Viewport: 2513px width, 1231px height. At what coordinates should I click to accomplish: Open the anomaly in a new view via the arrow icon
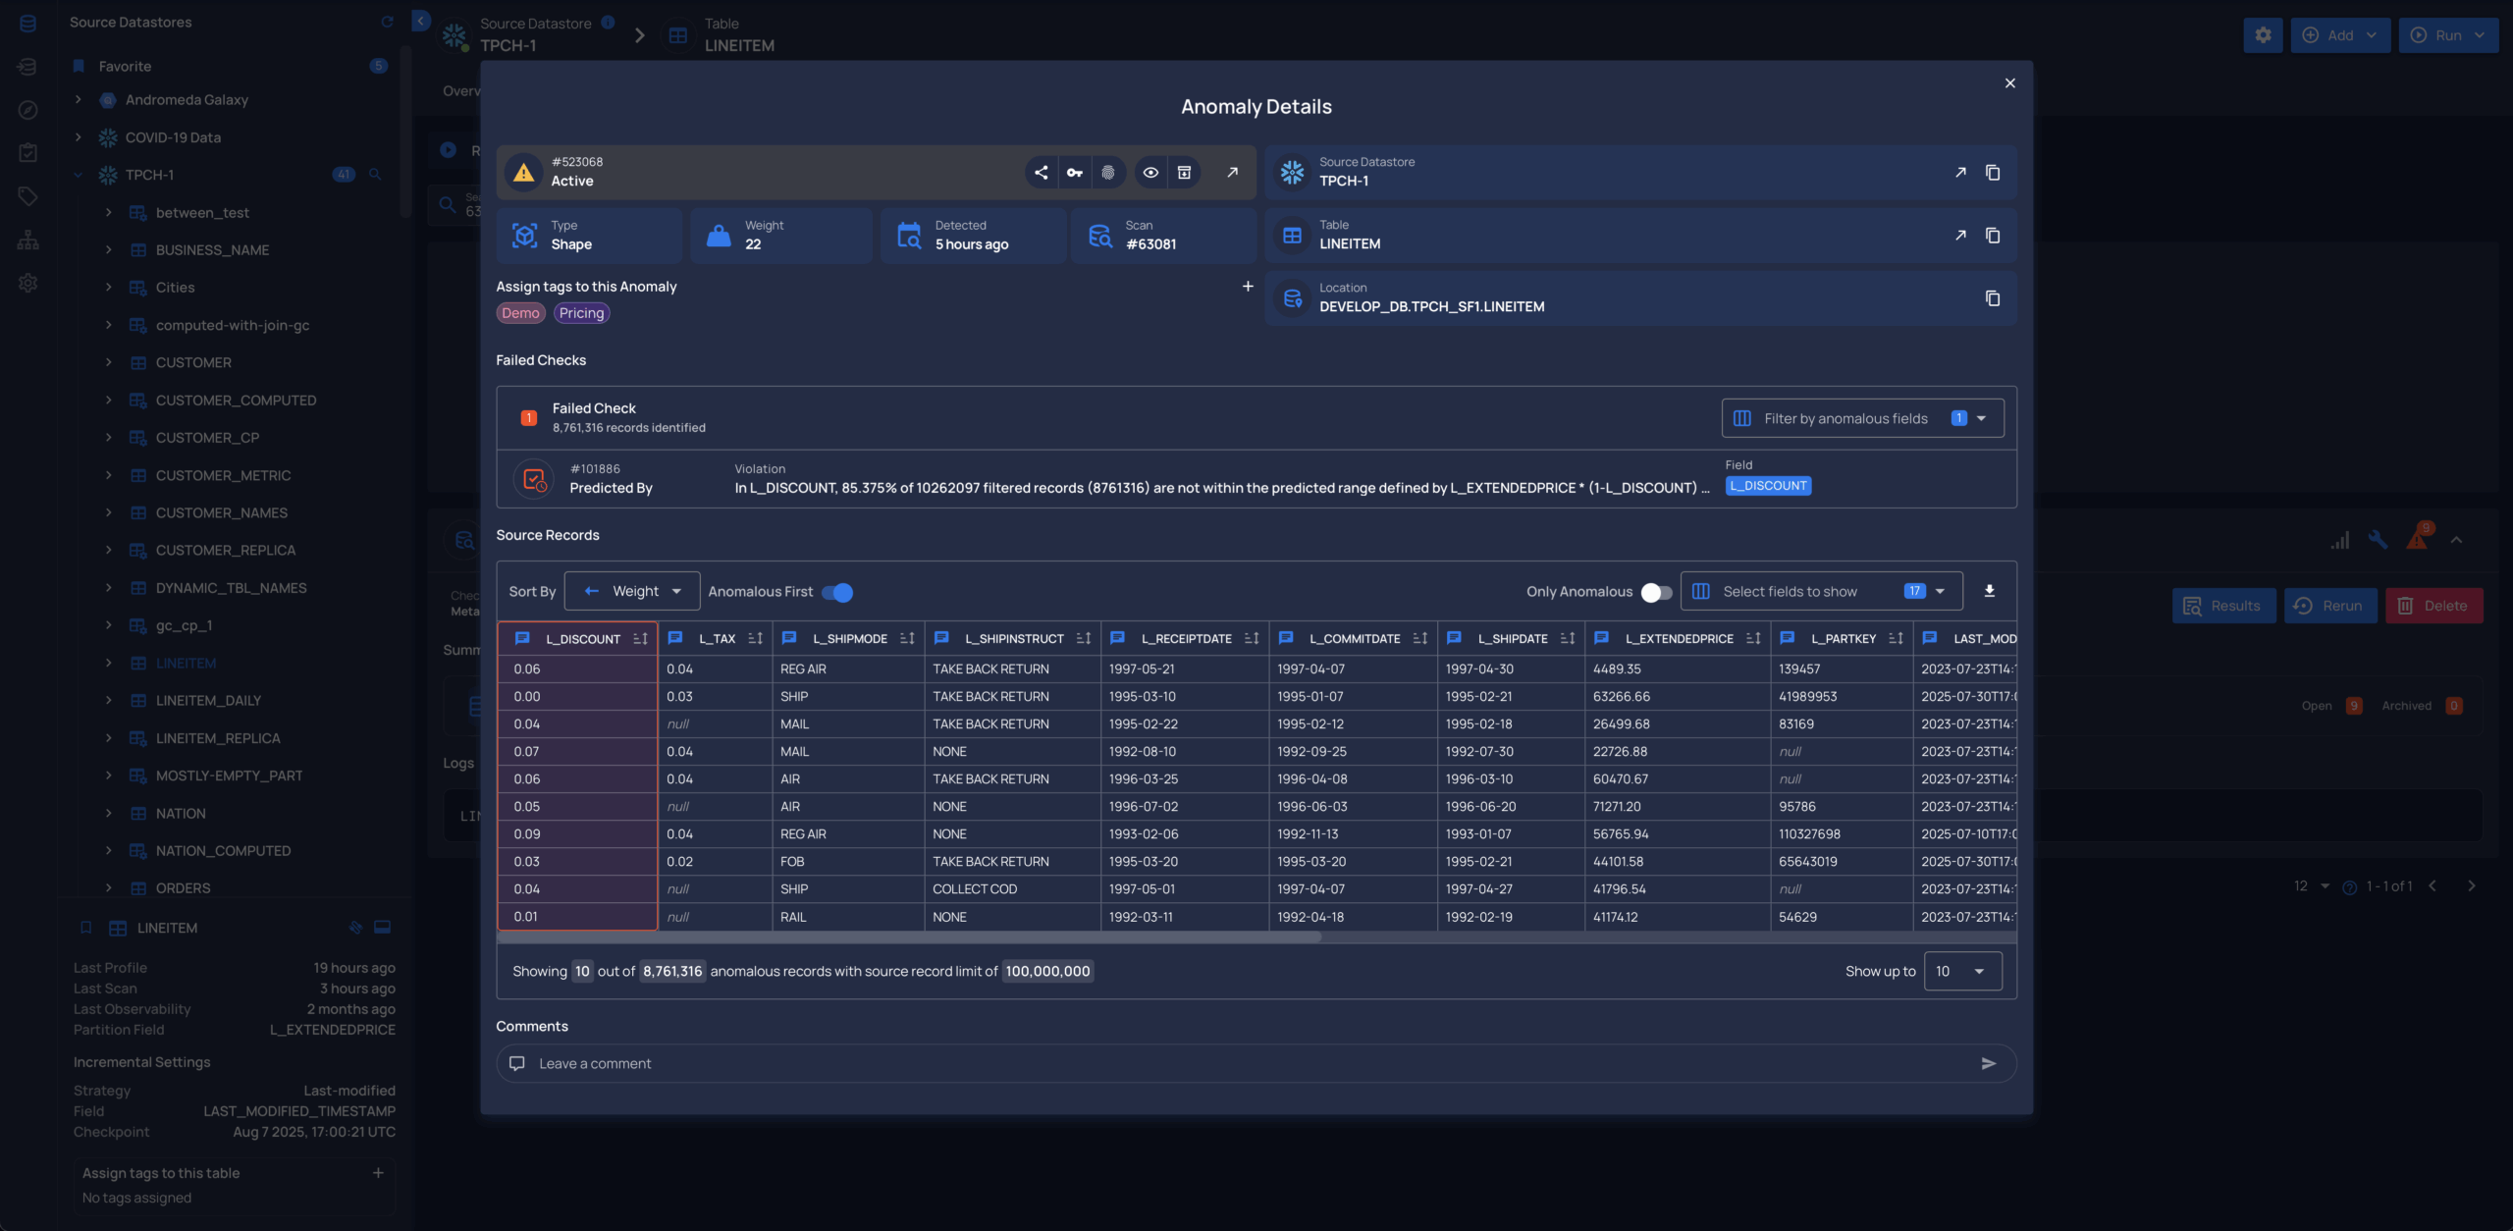1233,173
